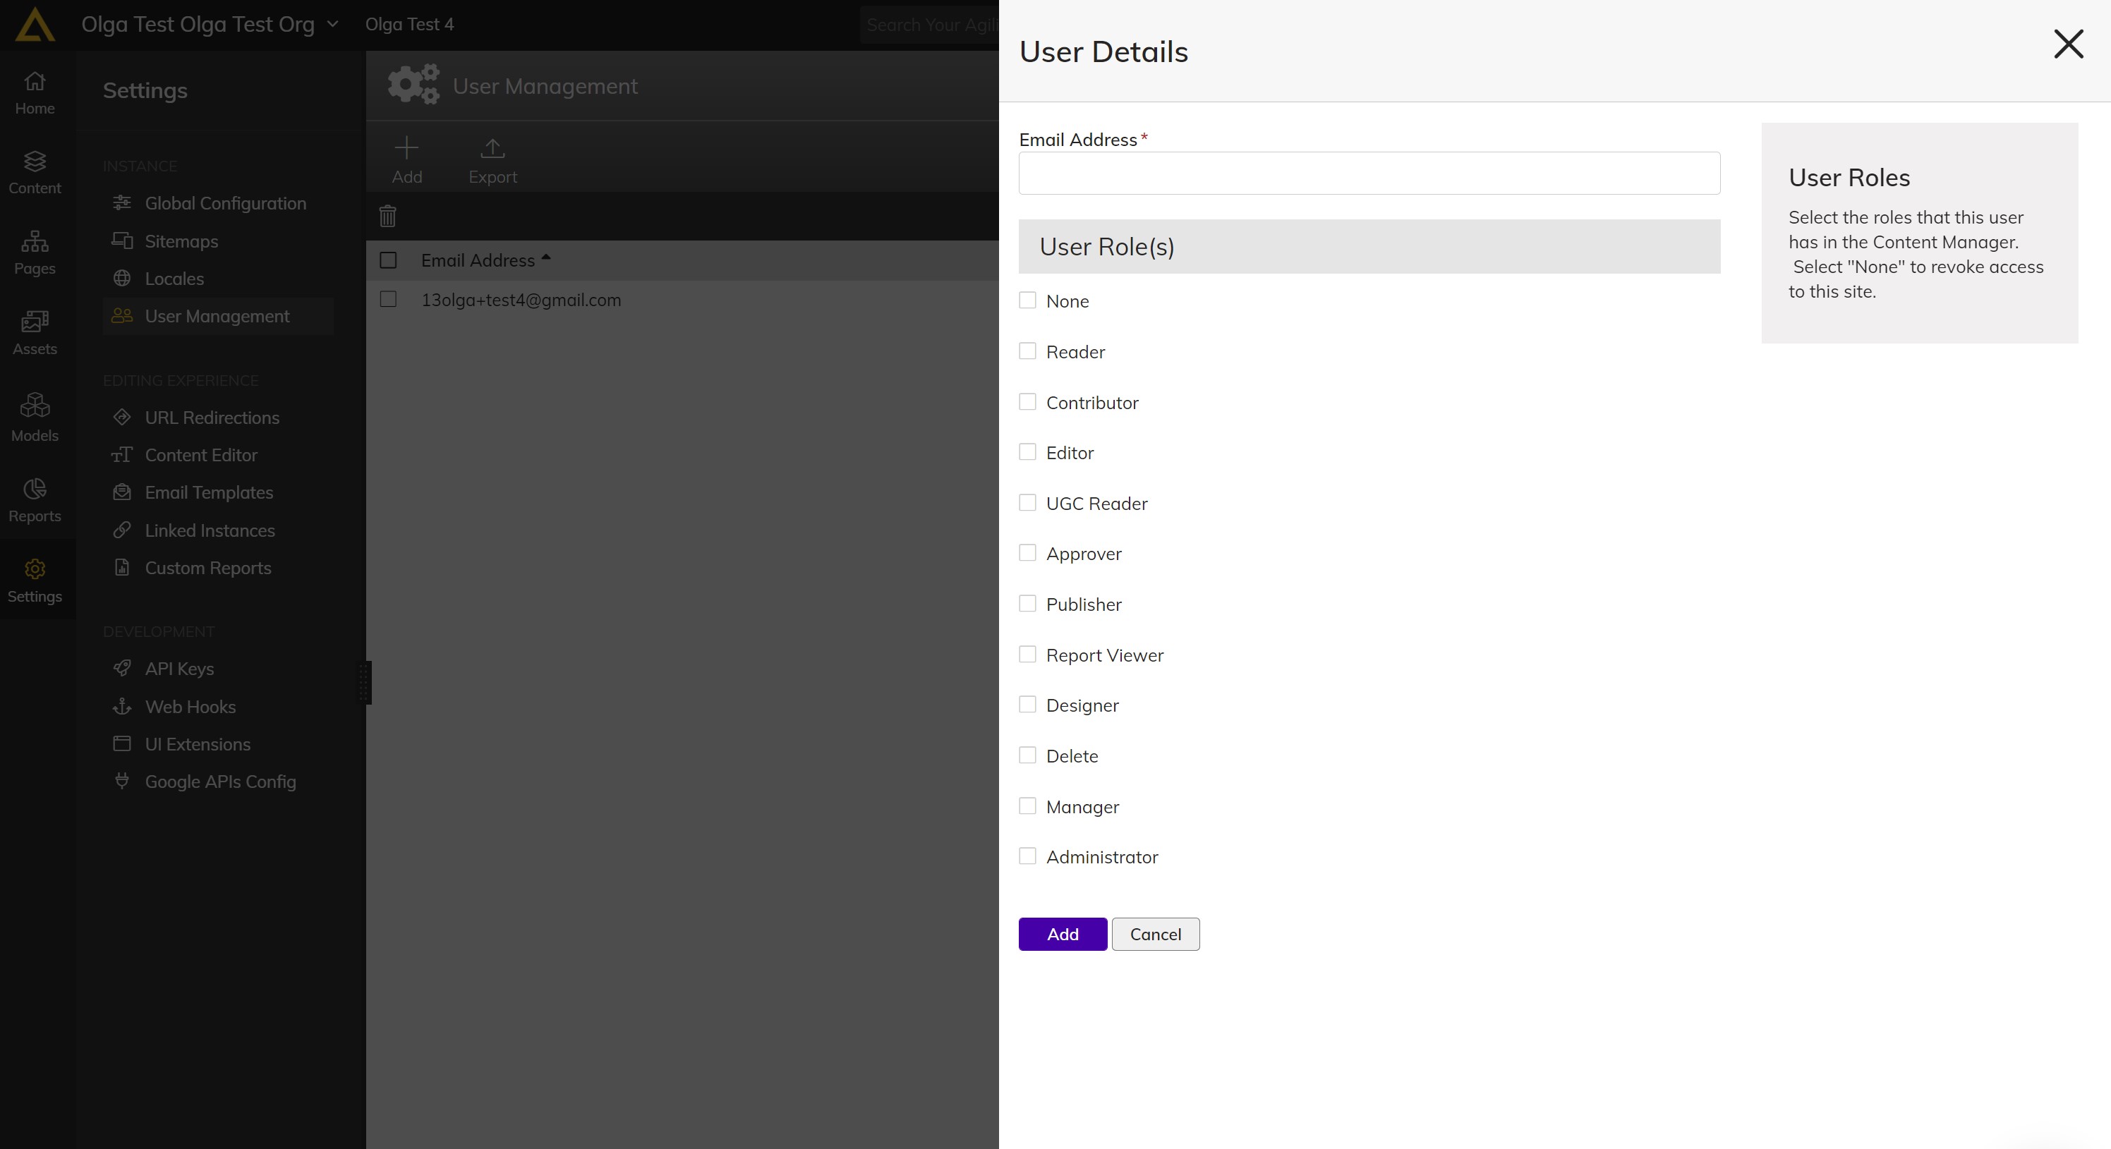Open API Keys under Development

click(x=179, y=668)
